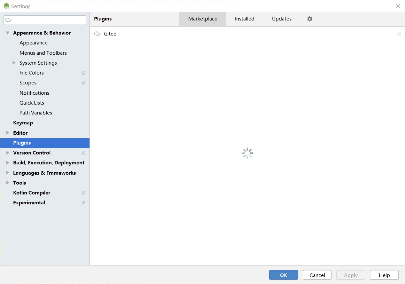Focus the settings search field

[x=45, y=20]
